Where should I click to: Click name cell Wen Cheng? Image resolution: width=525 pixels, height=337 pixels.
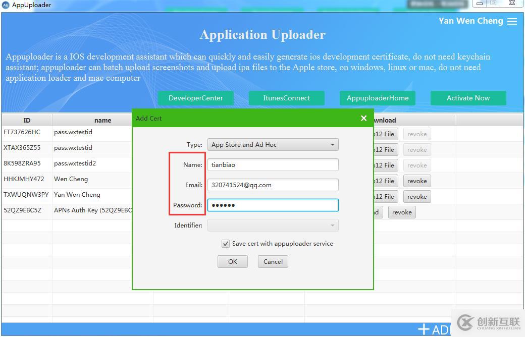tap(71, 179)
